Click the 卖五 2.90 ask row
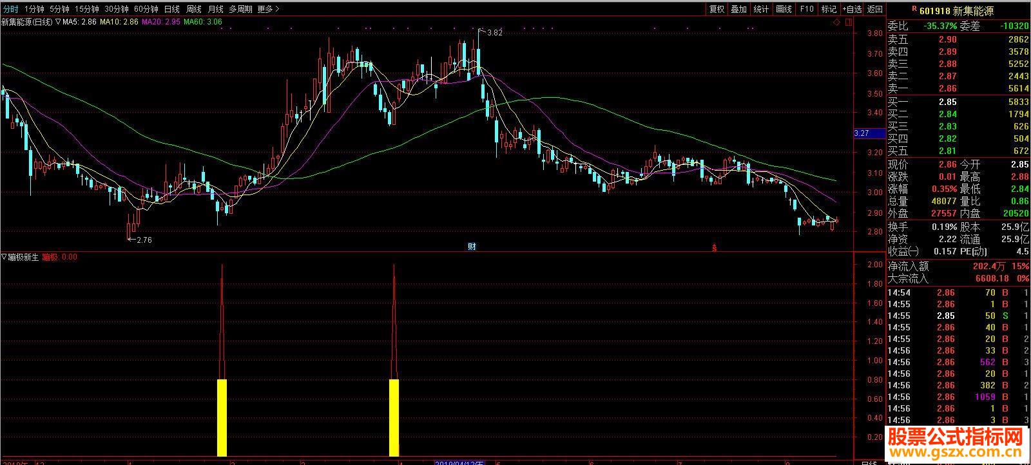Screen dimensions: 1031x465 [958, 39]
